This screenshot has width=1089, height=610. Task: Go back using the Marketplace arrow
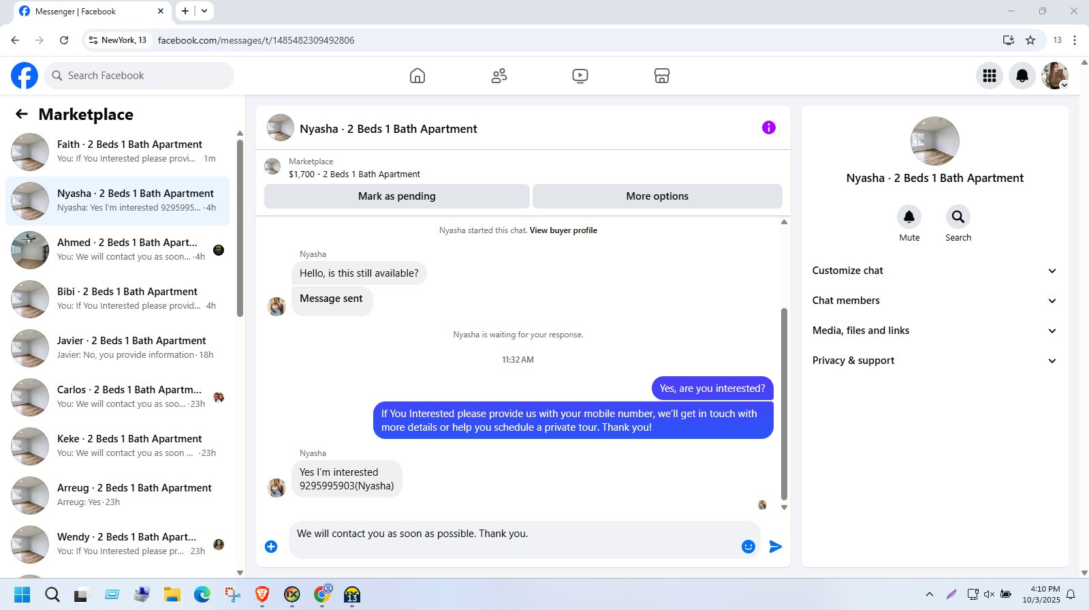(22, 114)
